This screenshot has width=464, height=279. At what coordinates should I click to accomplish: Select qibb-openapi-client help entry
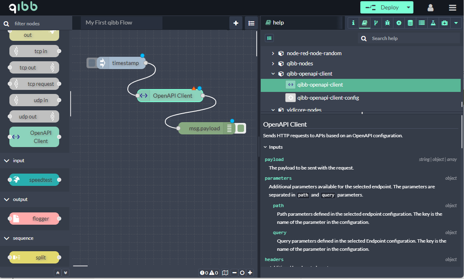click(360, 85)
